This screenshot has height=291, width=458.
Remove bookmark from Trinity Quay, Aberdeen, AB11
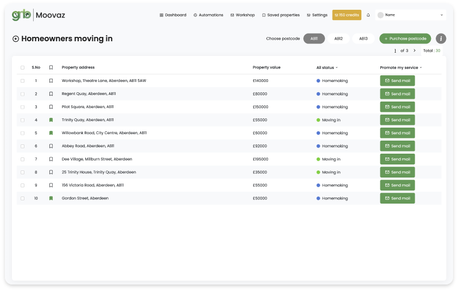51,120
